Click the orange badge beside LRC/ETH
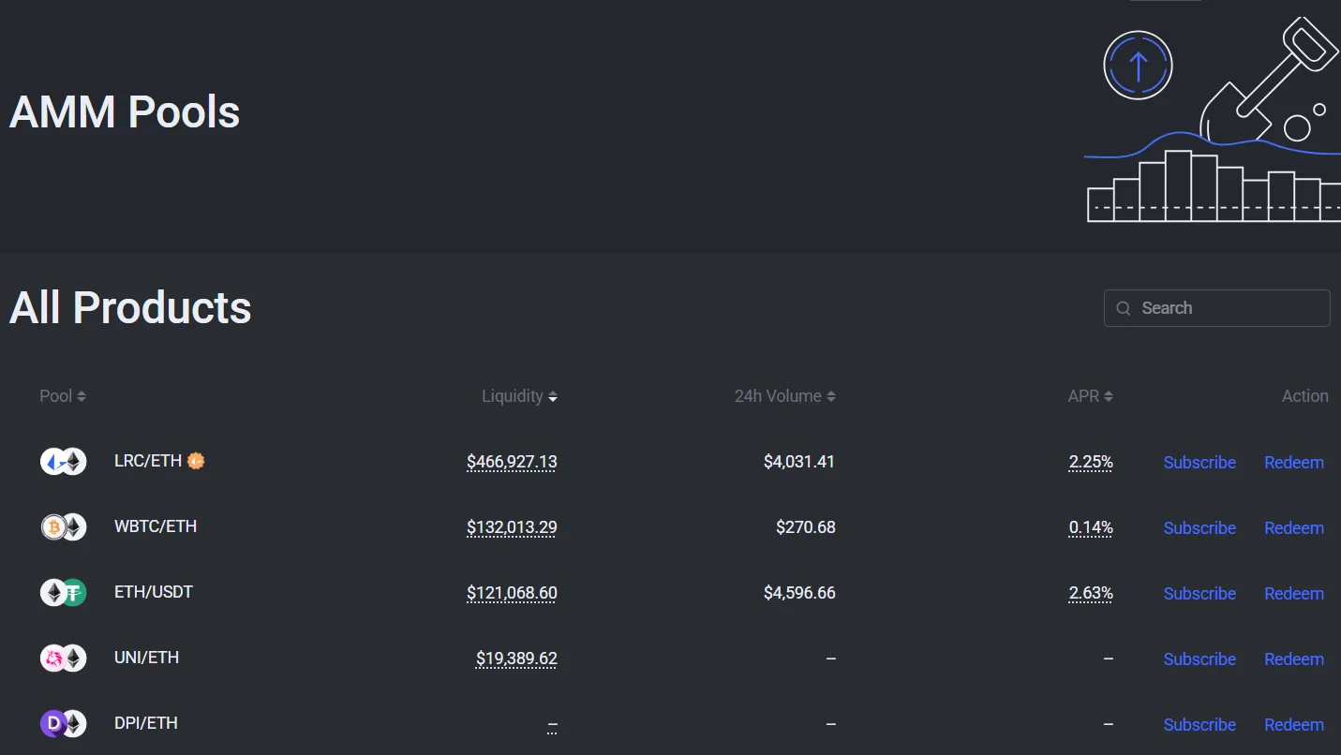The width and height of the screenshot is (1341, 755). 196,461
